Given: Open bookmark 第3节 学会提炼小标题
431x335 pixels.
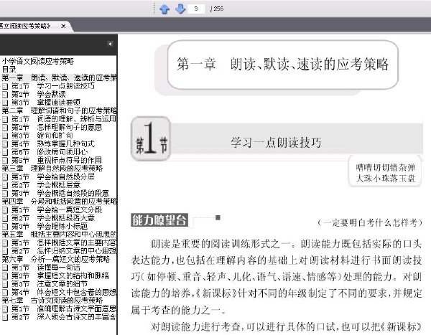Looking at the screenshot, I should pos(50,226).
